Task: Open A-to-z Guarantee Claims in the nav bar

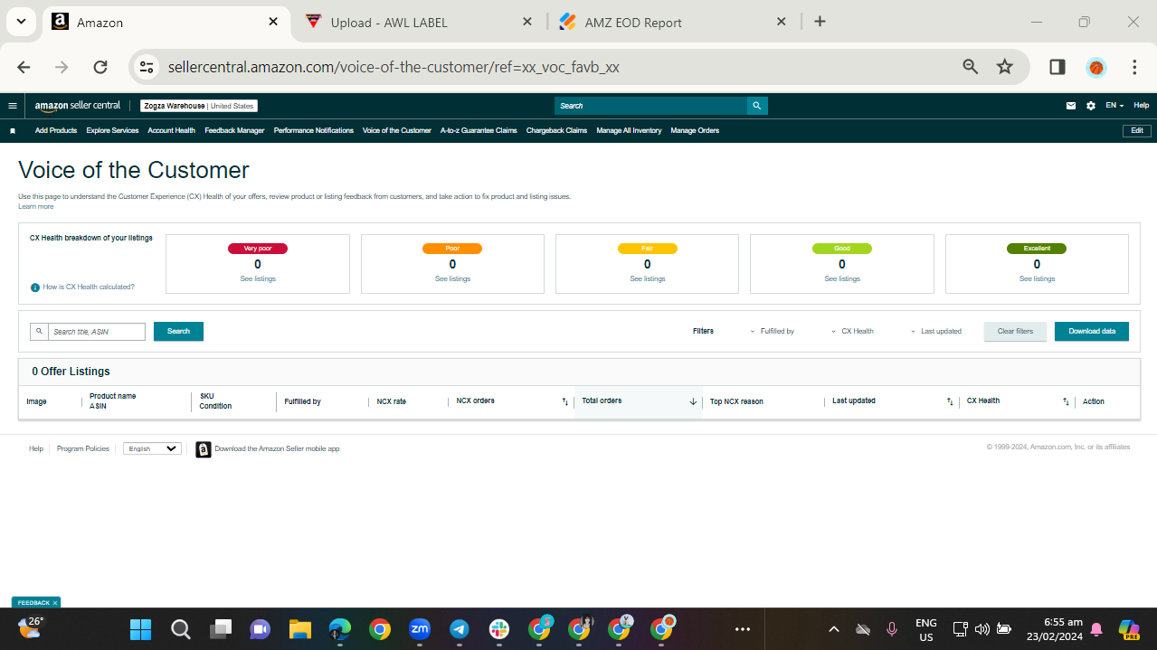Action: point(479,131)
